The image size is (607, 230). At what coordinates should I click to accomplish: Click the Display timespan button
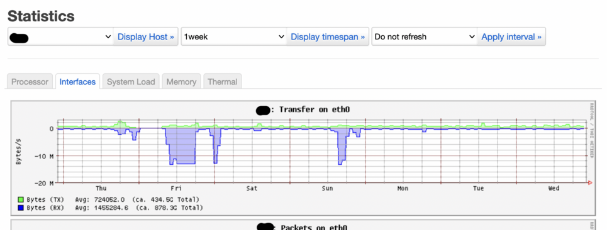(x=328, y=36)
